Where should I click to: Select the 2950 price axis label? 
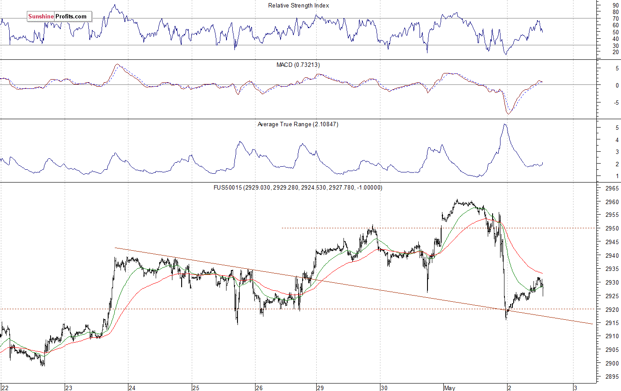(x=612, y=229)
